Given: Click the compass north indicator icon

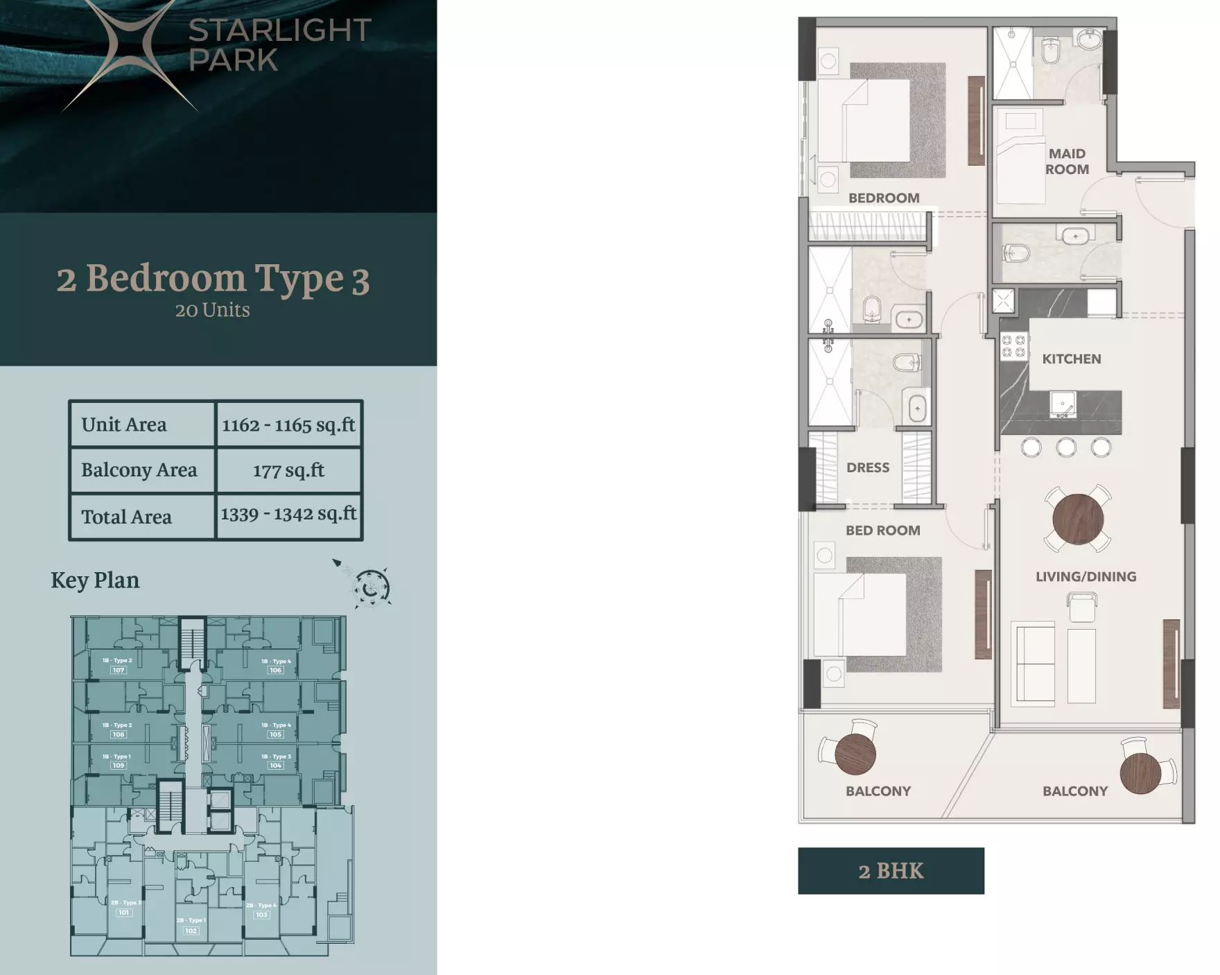Looking at the screenshot, I should point(371,588).
